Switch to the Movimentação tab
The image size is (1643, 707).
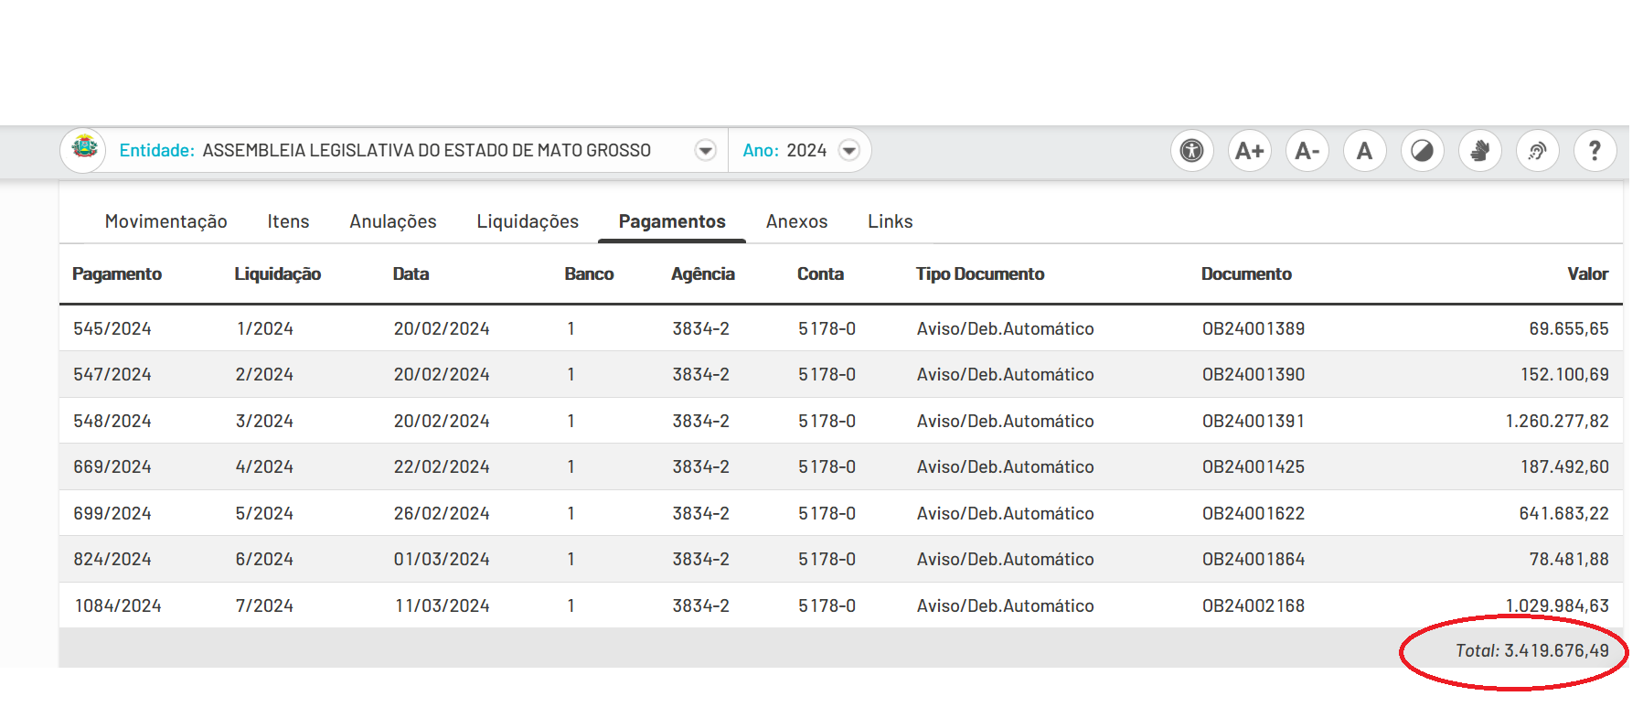(165, 221)
